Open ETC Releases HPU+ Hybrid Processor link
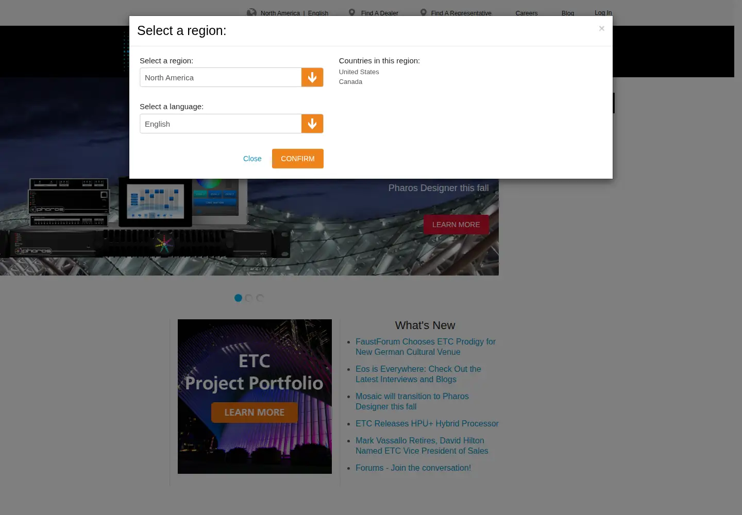Viewport: 742px width, 515px height. tap(427, 423)
